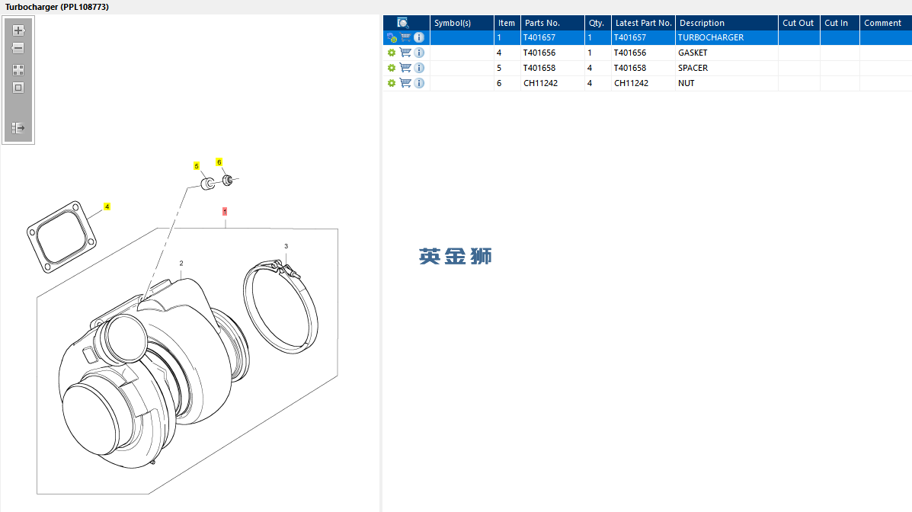Click callout 1 in the diagram
912x512 pixels.
(x=225, y=211)
